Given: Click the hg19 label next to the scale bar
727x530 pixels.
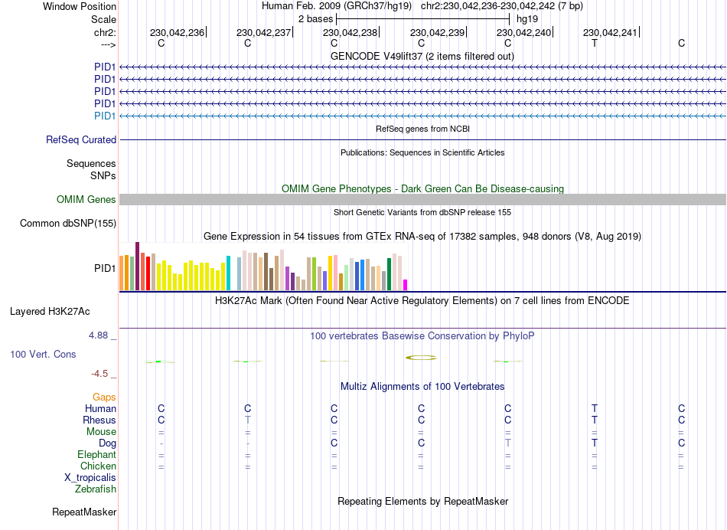Looking at the screenshot, I should point(527,19).
